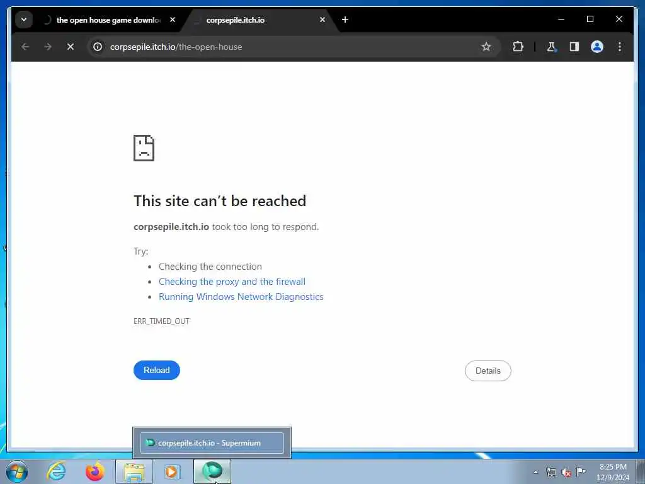Screen dimensions: 645x484
Task: Select 'corpsepile.itch.io - Supermium' taskbar preview
Action: coord(212,443)
